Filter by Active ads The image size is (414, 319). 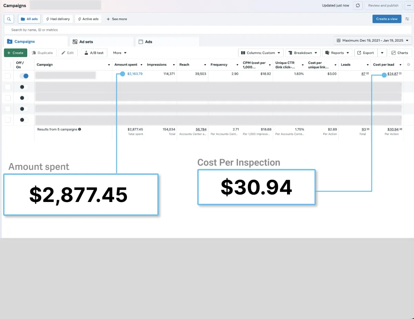coord(88,19)
